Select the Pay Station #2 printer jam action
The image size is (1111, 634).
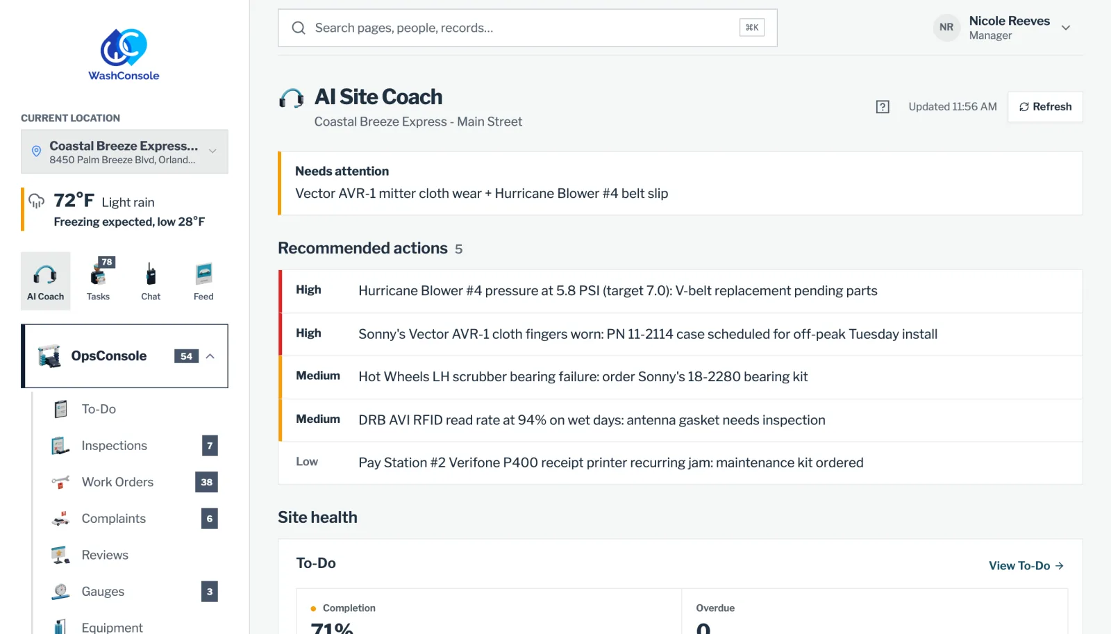click(x=680, y=463)
